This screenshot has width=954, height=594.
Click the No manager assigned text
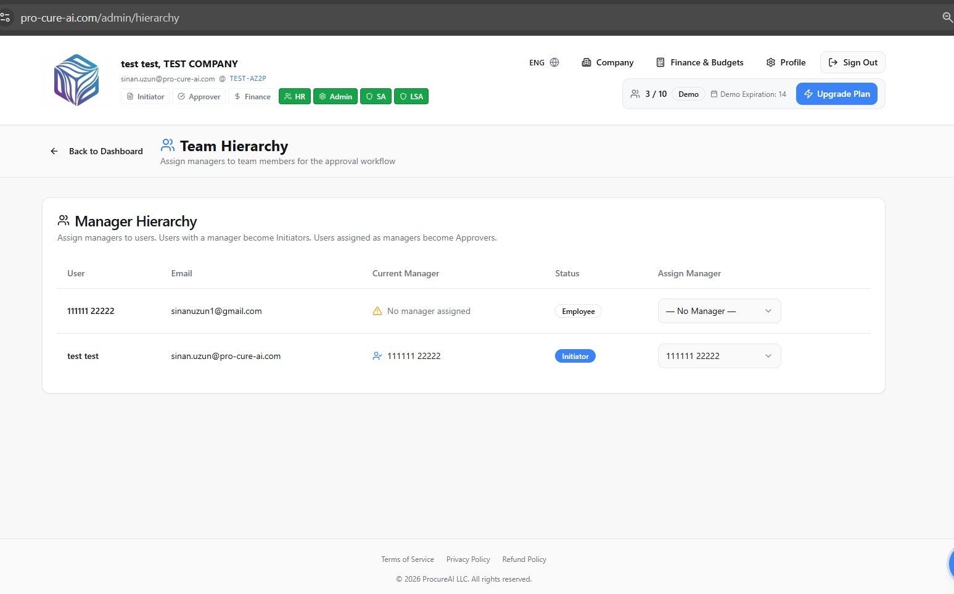tap(429, 311)
